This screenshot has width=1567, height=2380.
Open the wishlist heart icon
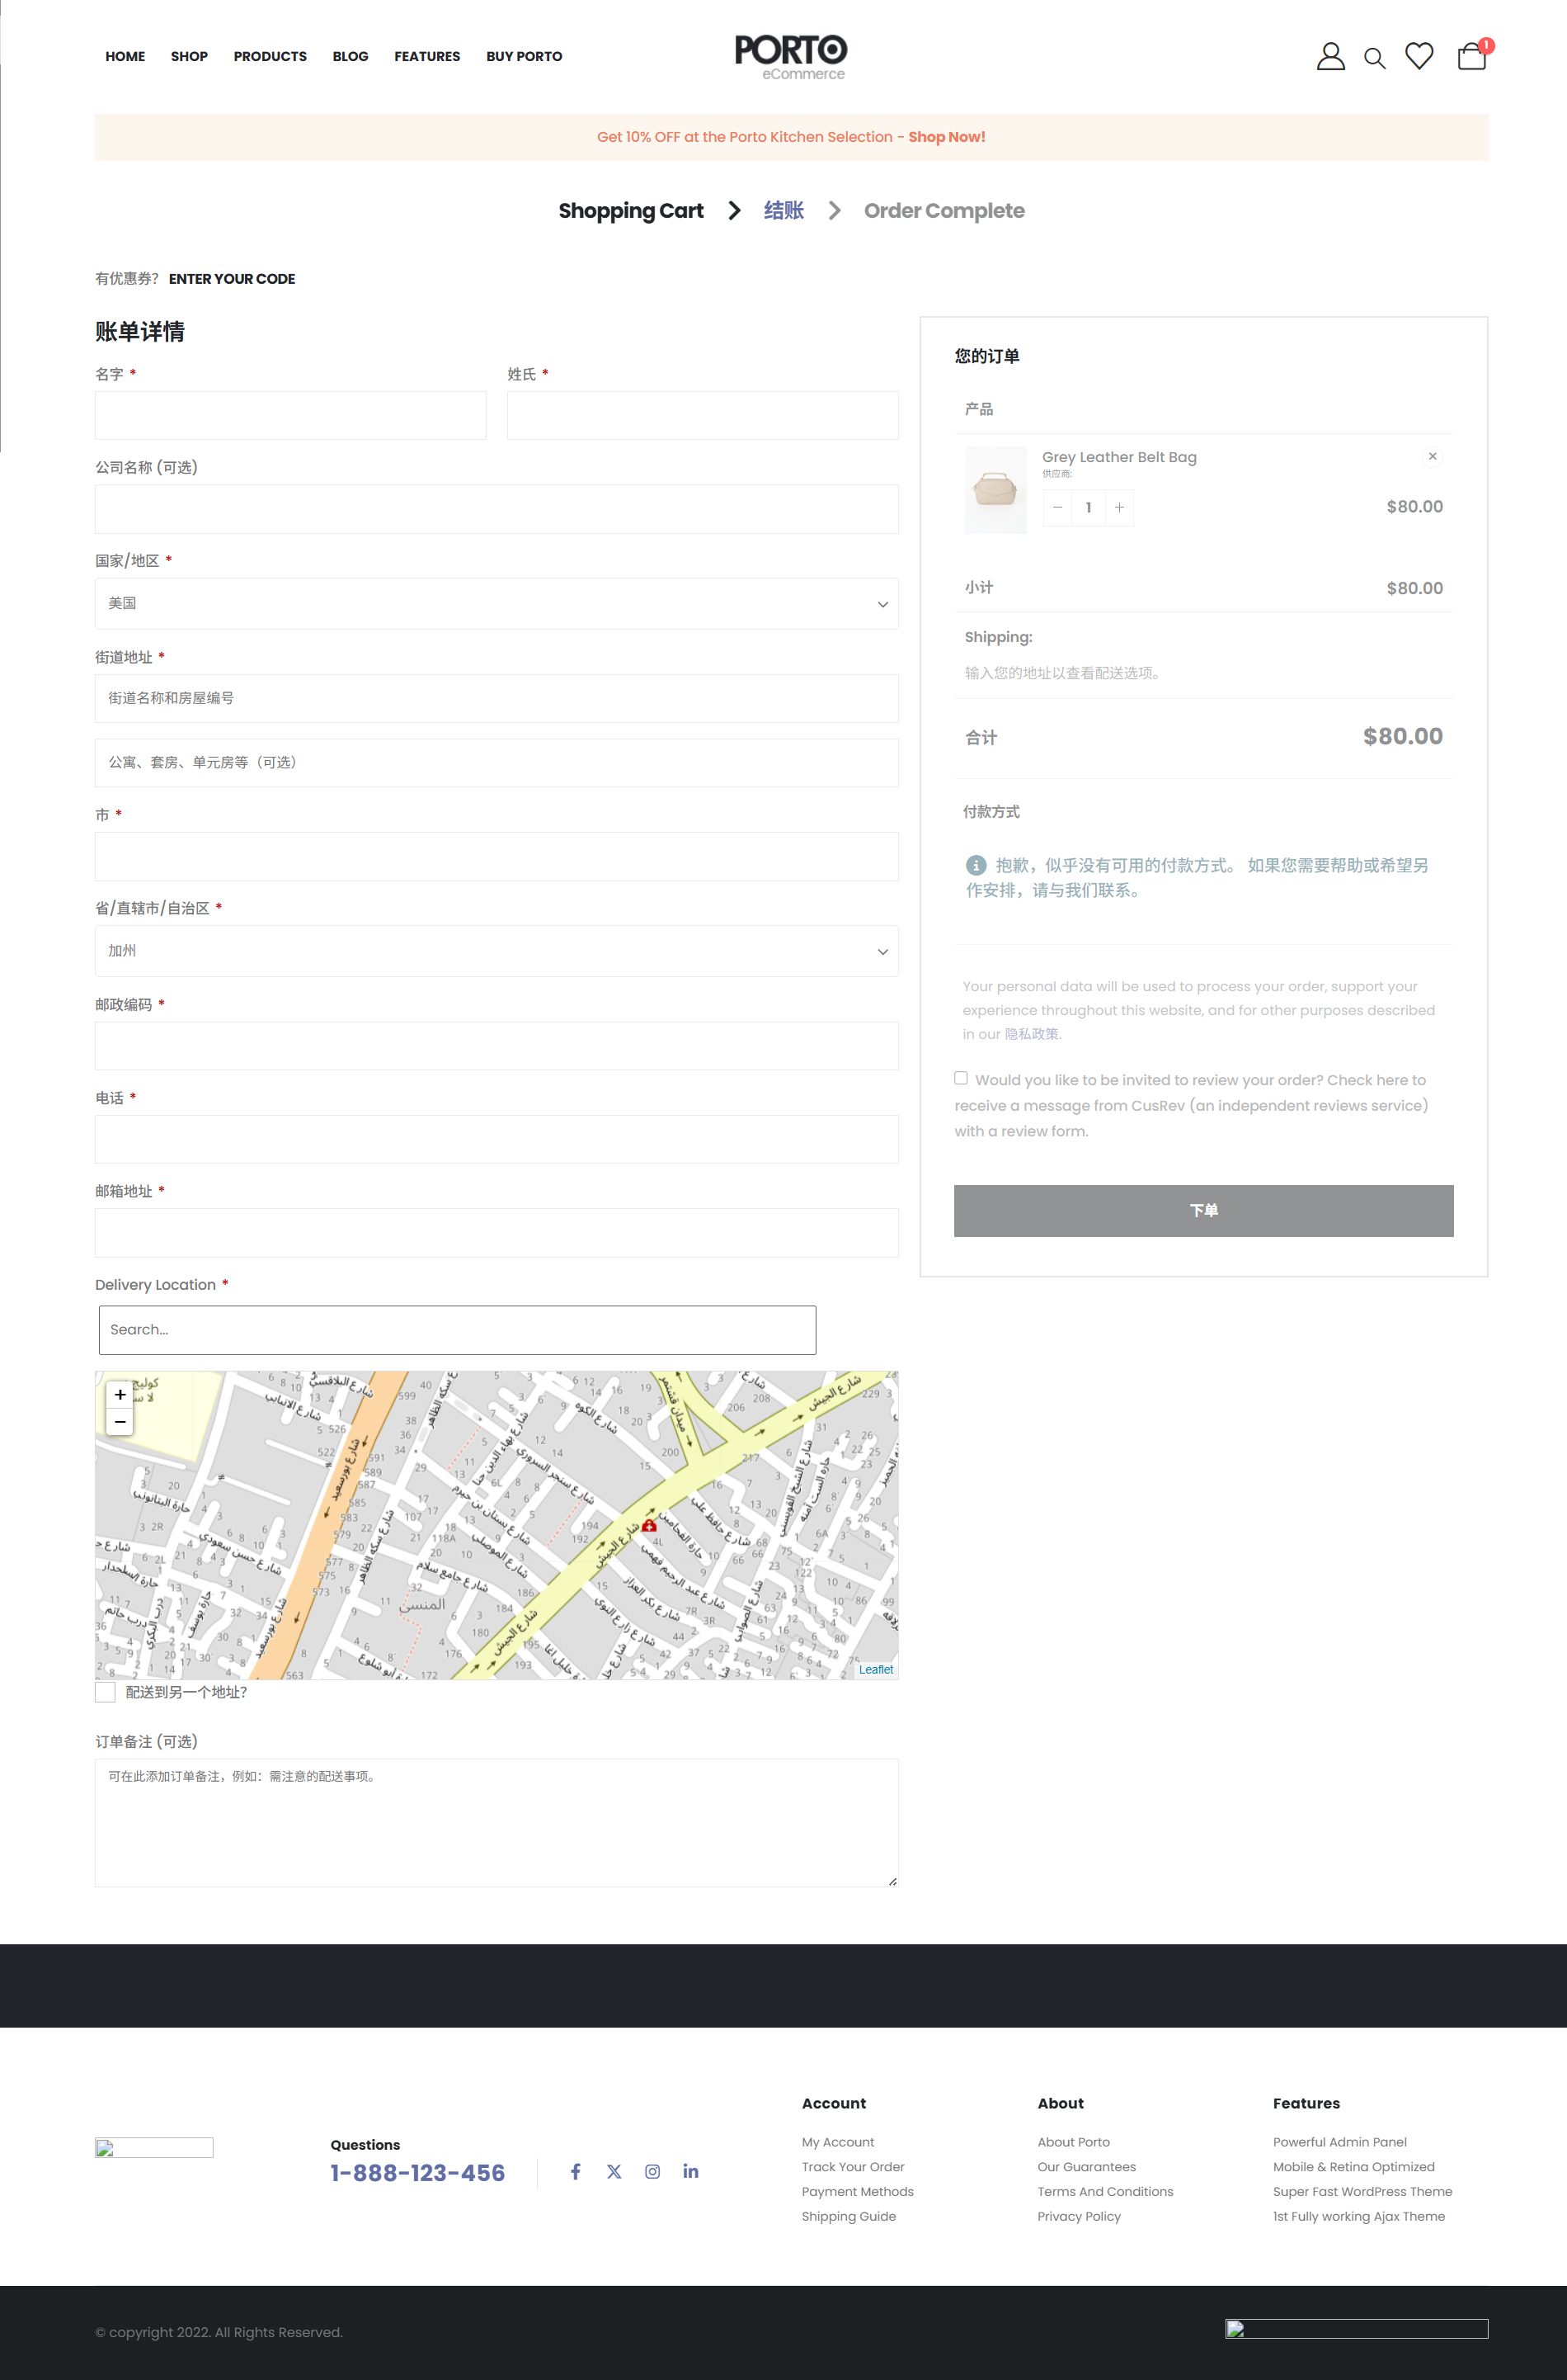pos(1418,56)
